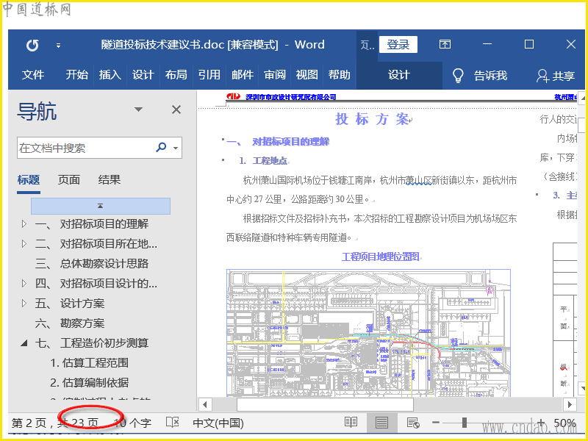
Task: Click the 工程项目地理位置图 caption
Action: (380, 257)
